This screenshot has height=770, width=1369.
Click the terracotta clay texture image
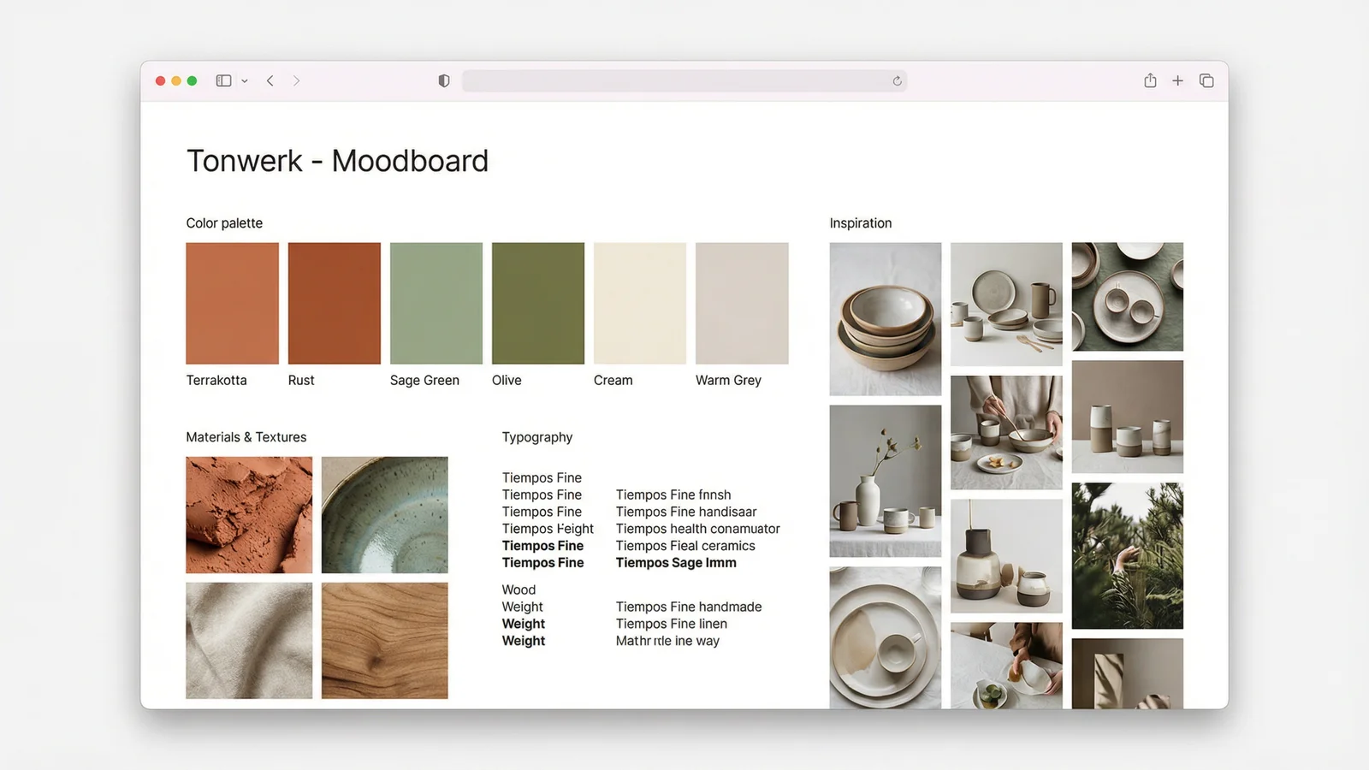point(248,514)
